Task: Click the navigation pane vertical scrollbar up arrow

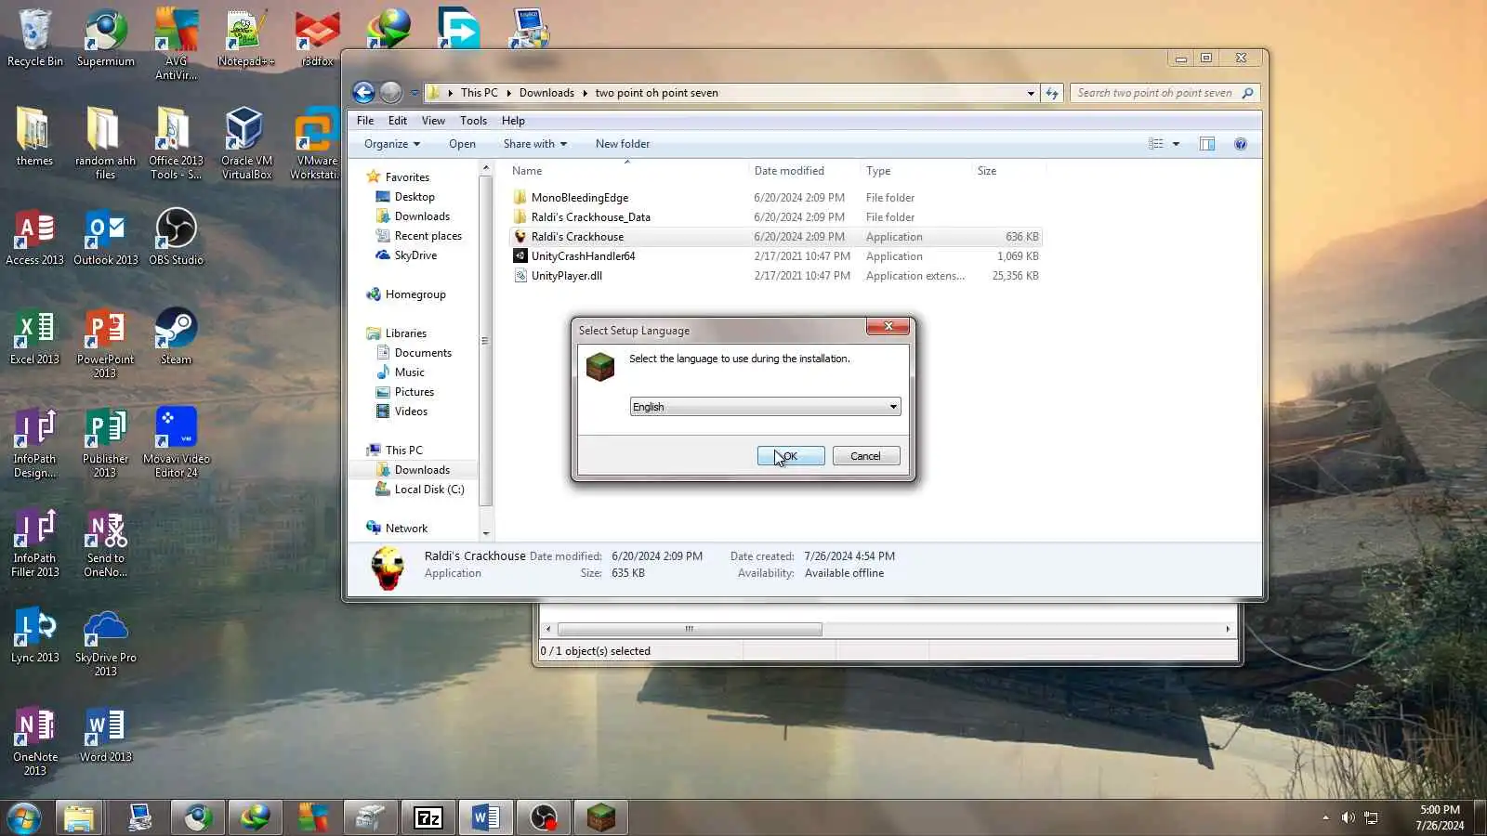Action: pos(485,168)
